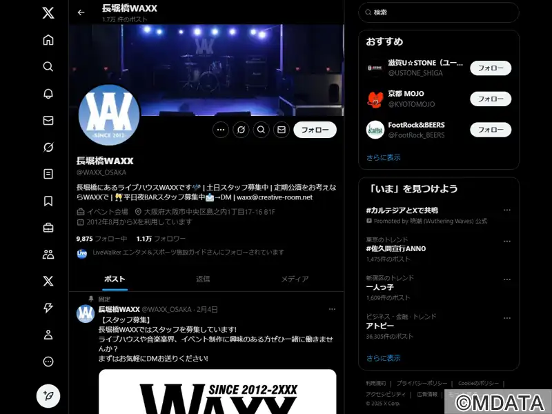Click the 検索 search field
Viewport: 552px width, 414px height.
tap(439, 12)
